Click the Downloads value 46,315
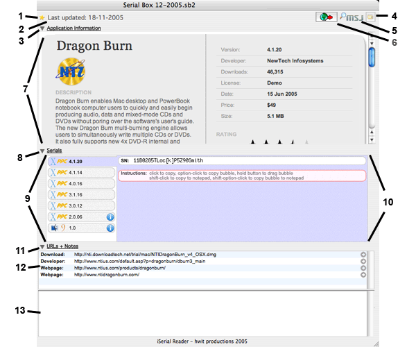 (x=275, y=72)
